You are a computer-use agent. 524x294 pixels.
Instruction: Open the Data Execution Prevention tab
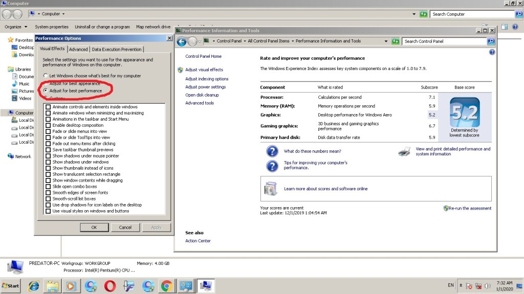pyautogui.click(x=117, y=49)
